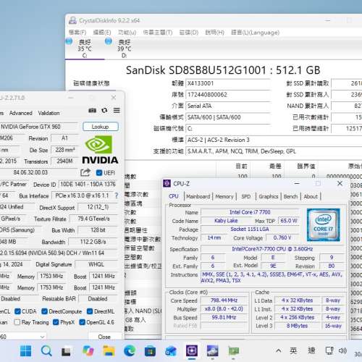
Task: Open the Windows Start menu
Action: click(x=25, y=350)
